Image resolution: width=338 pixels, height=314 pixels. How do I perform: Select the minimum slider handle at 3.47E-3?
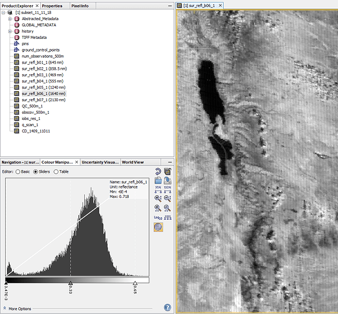point(6,283)
